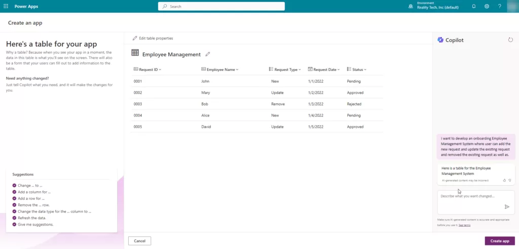Screen dimensions: 519x249
Task: Open the Status column dropdown
Action: tap(365, 69)
